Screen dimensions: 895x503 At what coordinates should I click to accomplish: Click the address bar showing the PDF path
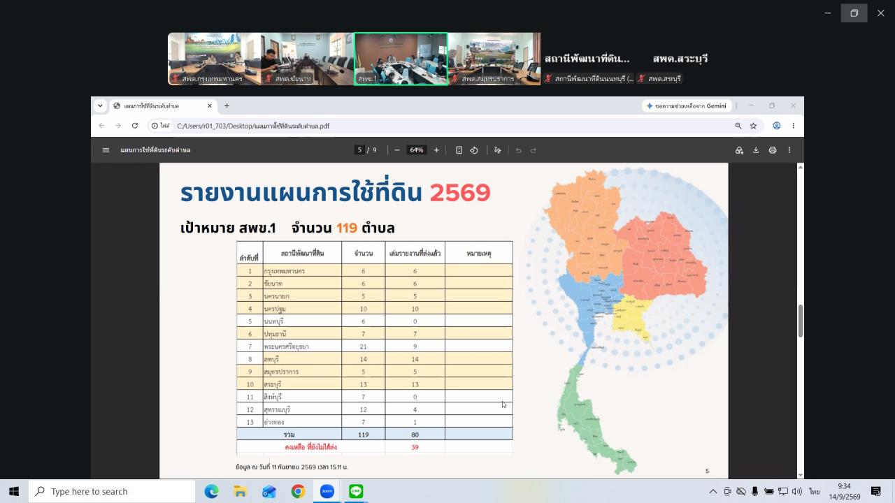click(447, 126)
